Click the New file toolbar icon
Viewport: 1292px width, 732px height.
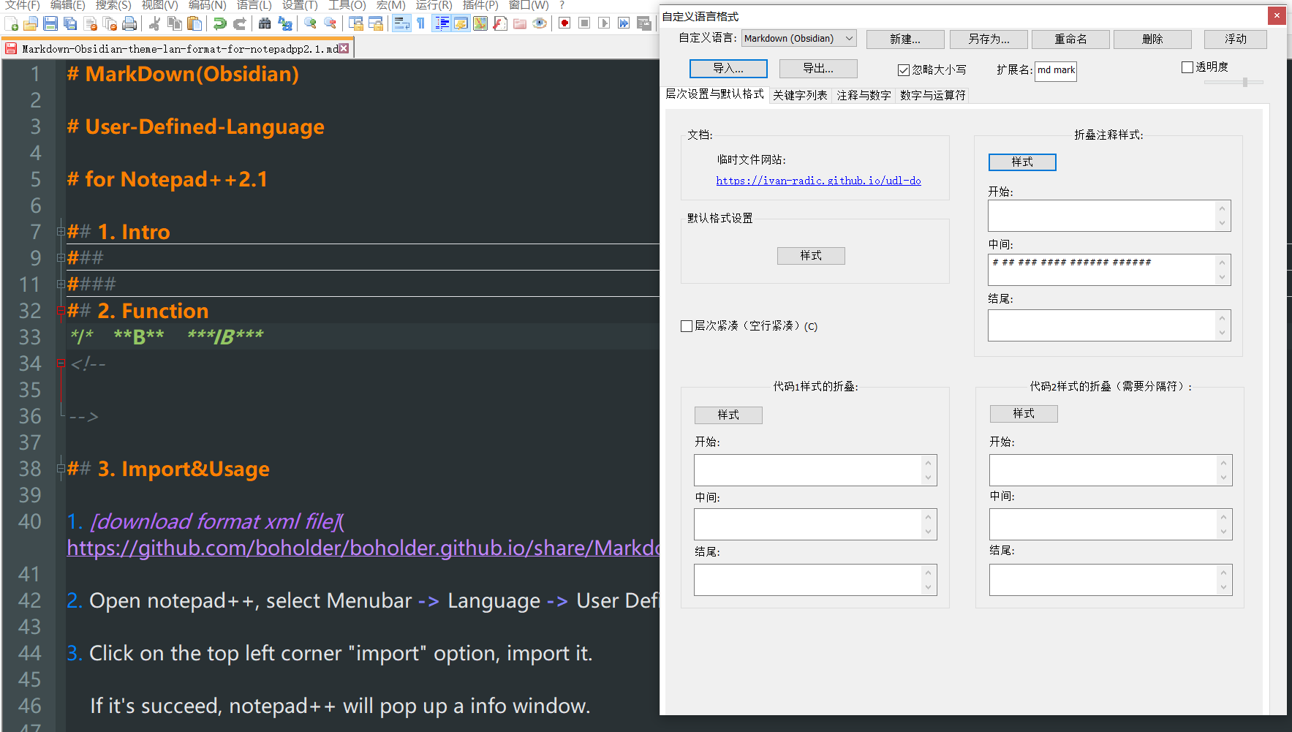(11, 23)
